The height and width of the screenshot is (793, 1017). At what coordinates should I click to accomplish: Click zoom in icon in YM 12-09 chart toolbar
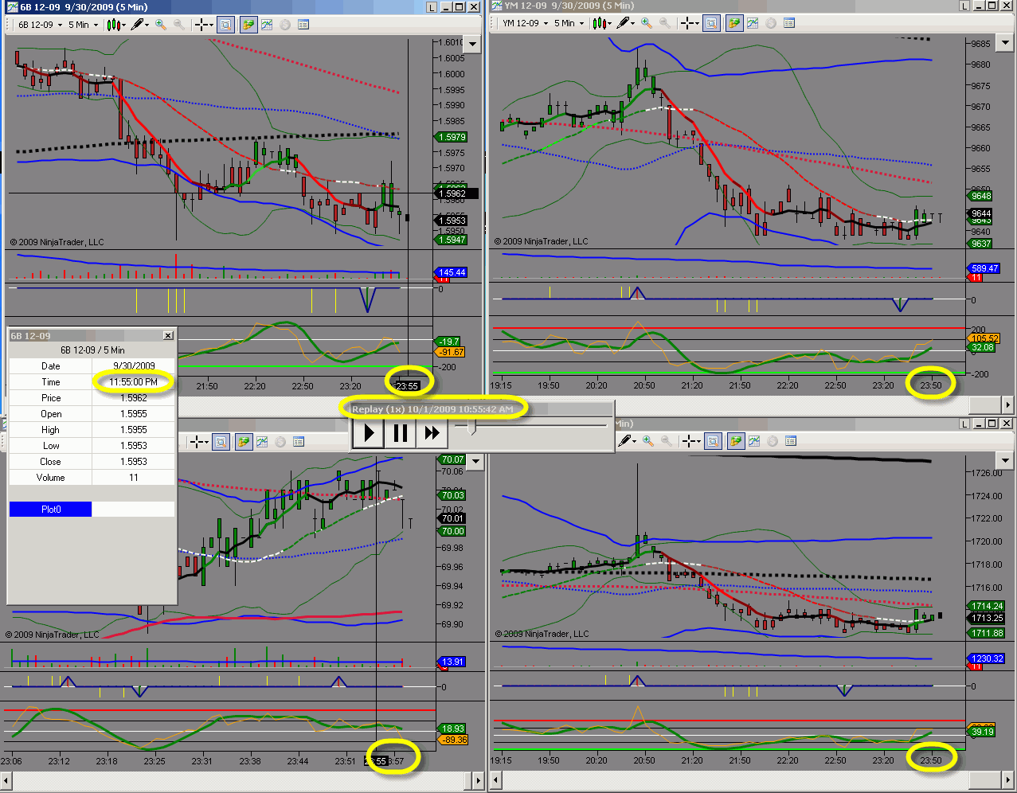pyautogui.click(x=647, y=23)
